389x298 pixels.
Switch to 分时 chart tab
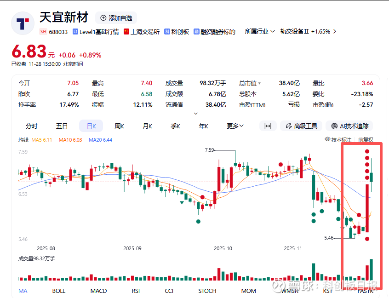click(x=32, y=126)
